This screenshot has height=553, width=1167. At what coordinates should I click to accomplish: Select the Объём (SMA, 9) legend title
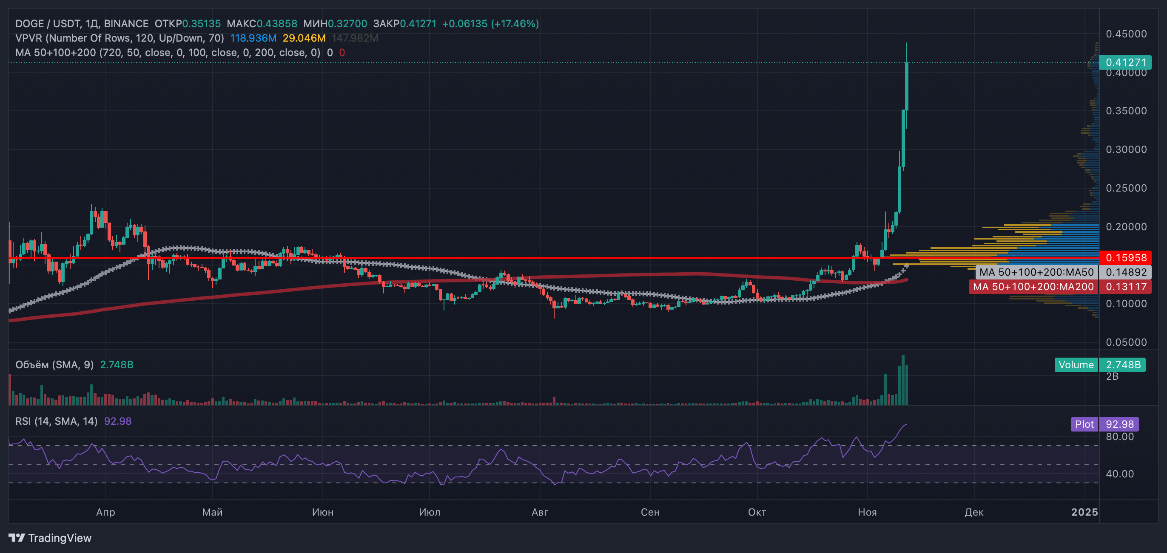click(54, 365)
